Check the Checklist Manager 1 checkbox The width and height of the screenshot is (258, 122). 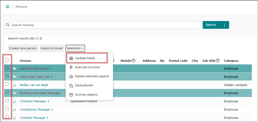point(7,100)
